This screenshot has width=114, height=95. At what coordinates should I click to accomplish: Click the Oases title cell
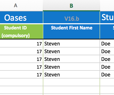[21, 17]
